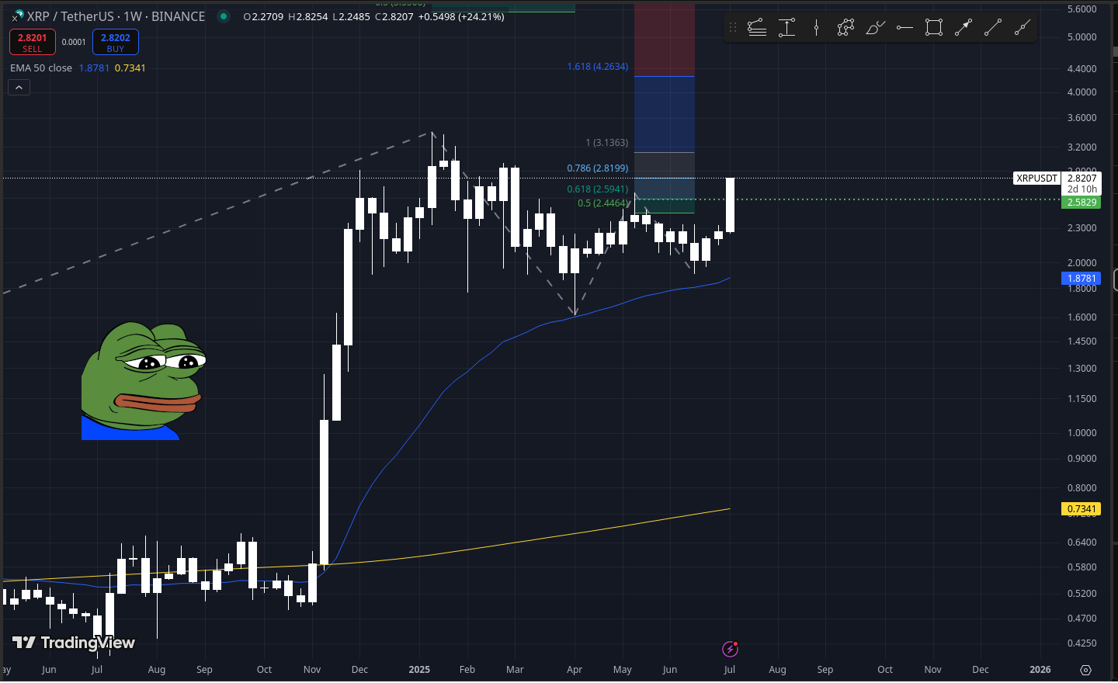This screenshot has width=1118, height=683.
Task: Click current price tag 2.8207
Action: pos(1082,179)
